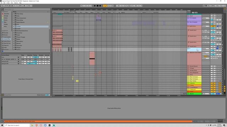Start playback with the Play button

pyautogui.click(x=95, y=6)
